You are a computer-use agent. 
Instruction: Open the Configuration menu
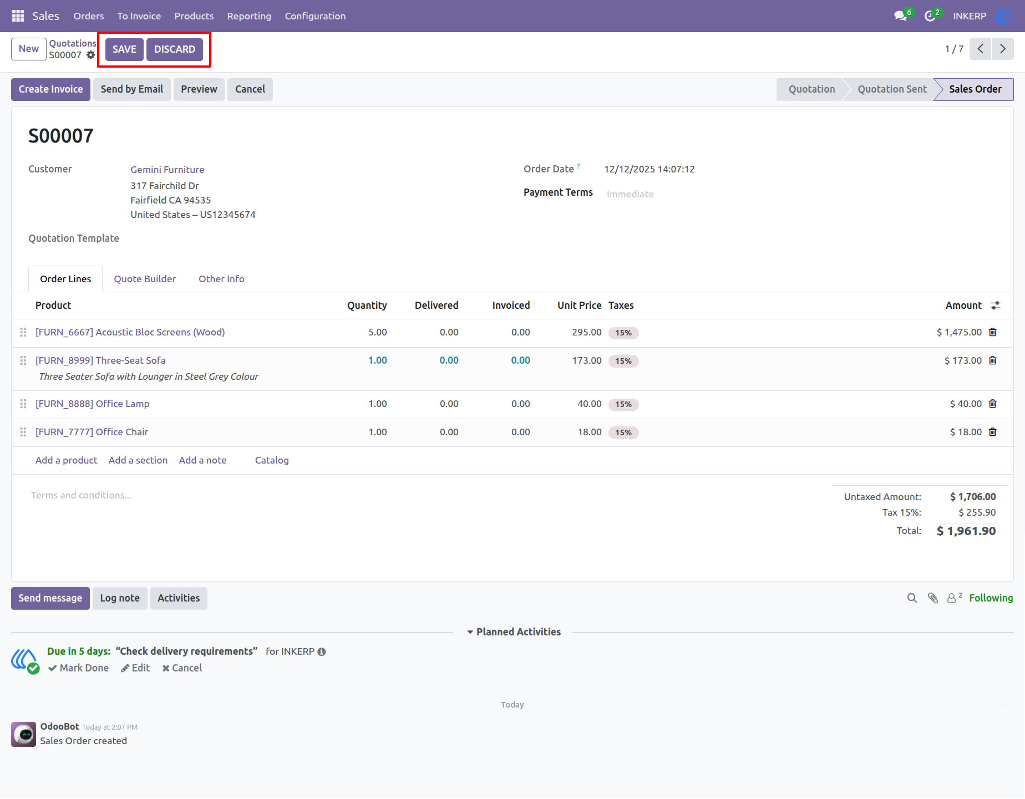tap(315, 16)
